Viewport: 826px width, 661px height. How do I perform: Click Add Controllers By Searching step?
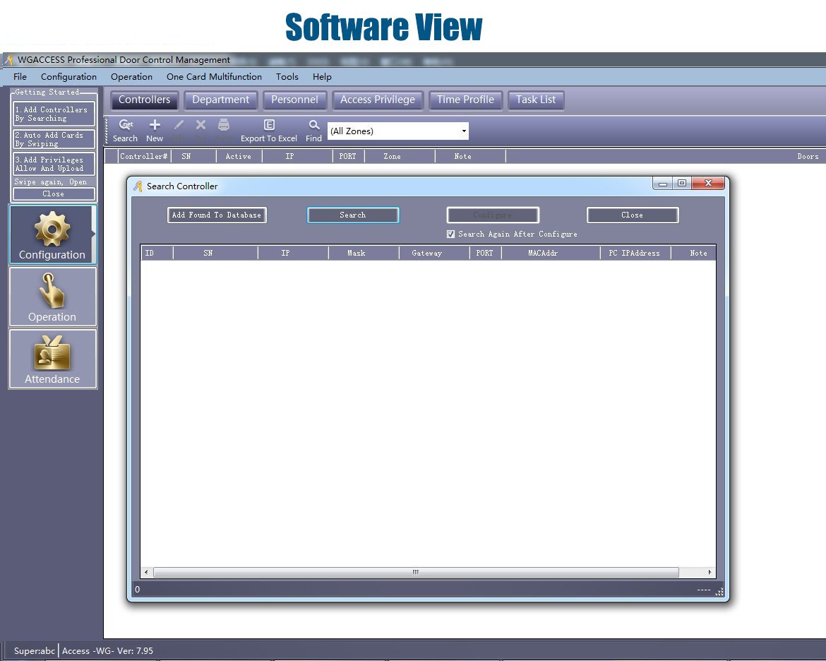(x=53, y=114)
